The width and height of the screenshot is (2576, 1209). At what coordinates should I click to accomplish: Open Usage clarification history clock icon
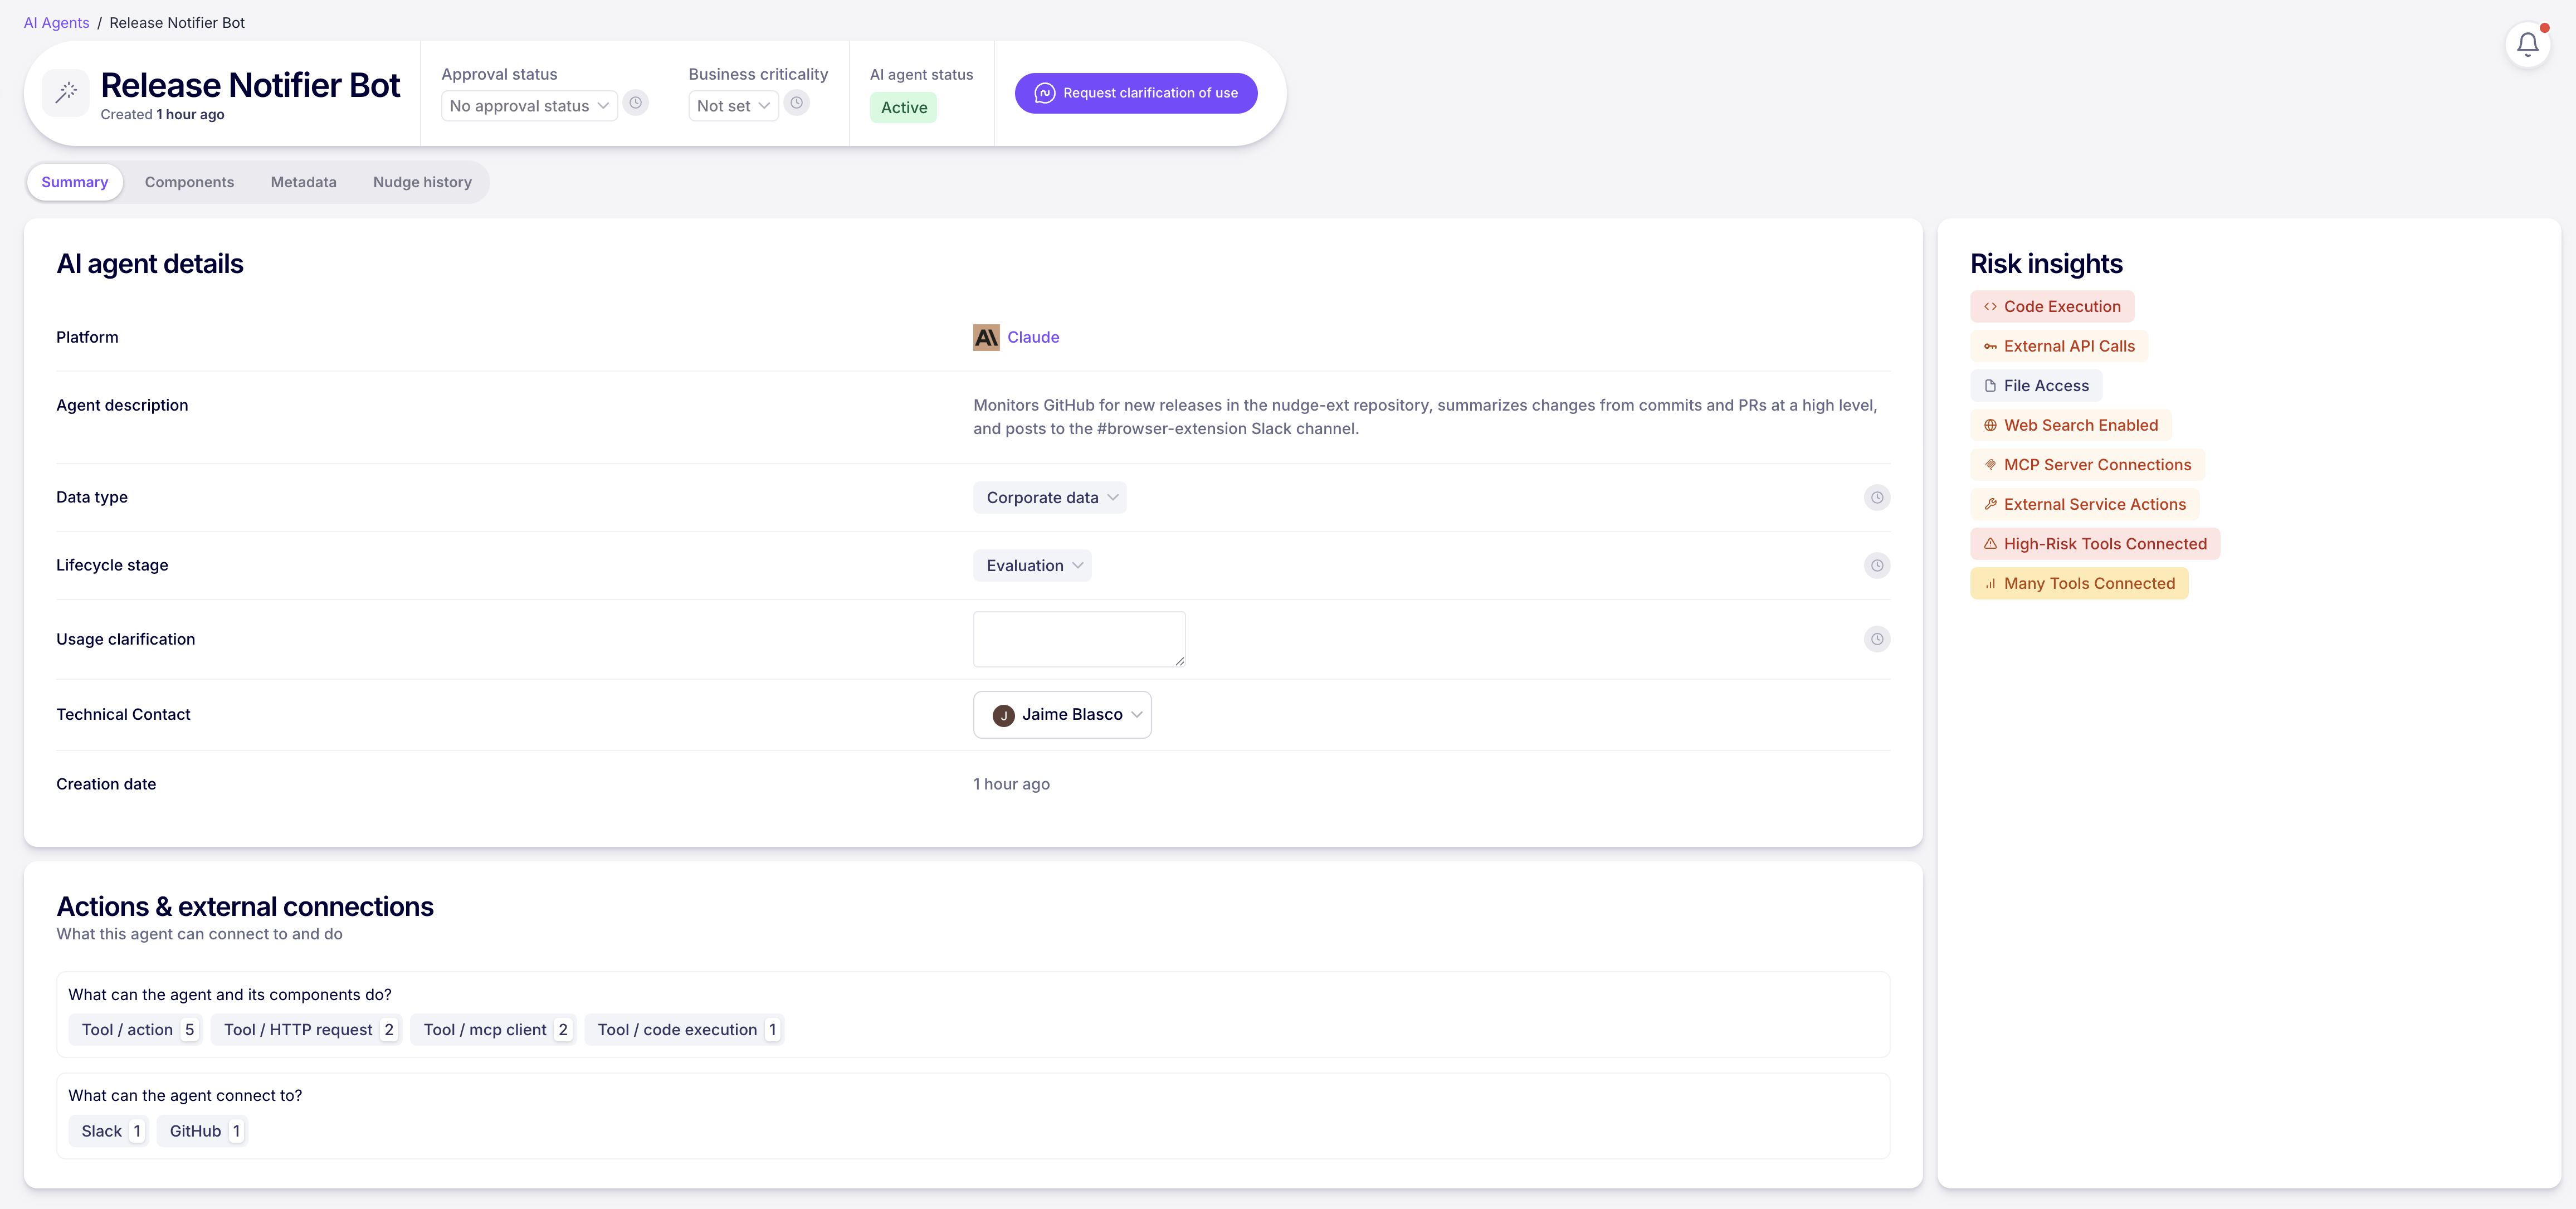[x=1876, y=639]
